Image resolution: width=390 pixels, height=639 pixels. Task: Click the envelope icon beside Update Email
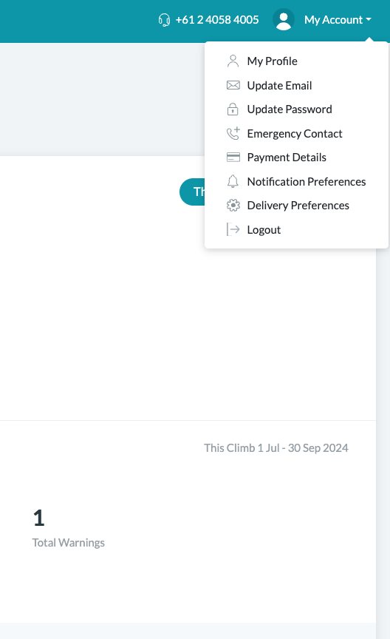233,85
